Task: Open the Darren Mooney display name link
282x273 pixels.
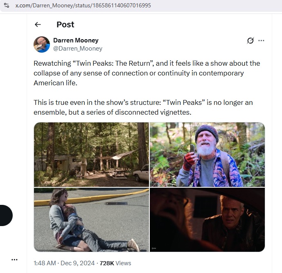Action: pyautogui.click(x=76, y=40)
